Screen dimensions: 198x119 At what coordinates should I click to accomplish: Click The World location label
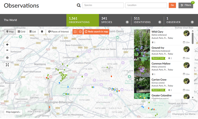click(x=10, y=20)
